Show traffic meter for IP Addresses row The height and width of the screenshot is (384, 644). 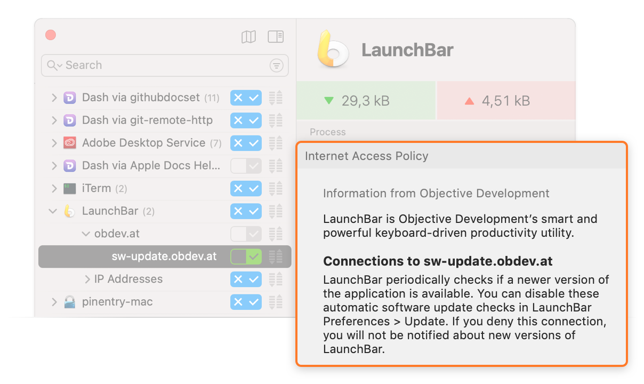pos(276,279)
